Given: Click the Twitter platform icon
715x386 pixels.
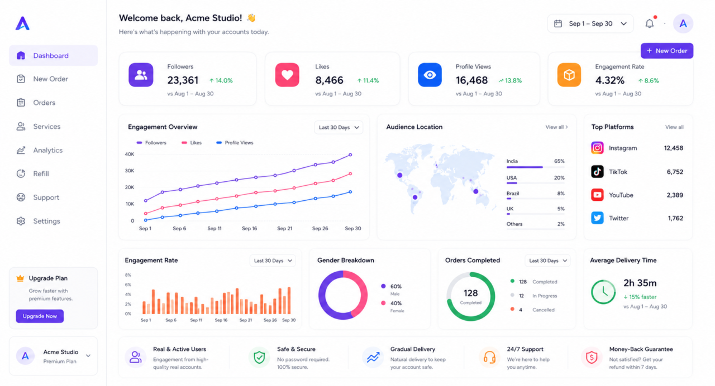Looking at the screenshot, I should click(598, 218).
